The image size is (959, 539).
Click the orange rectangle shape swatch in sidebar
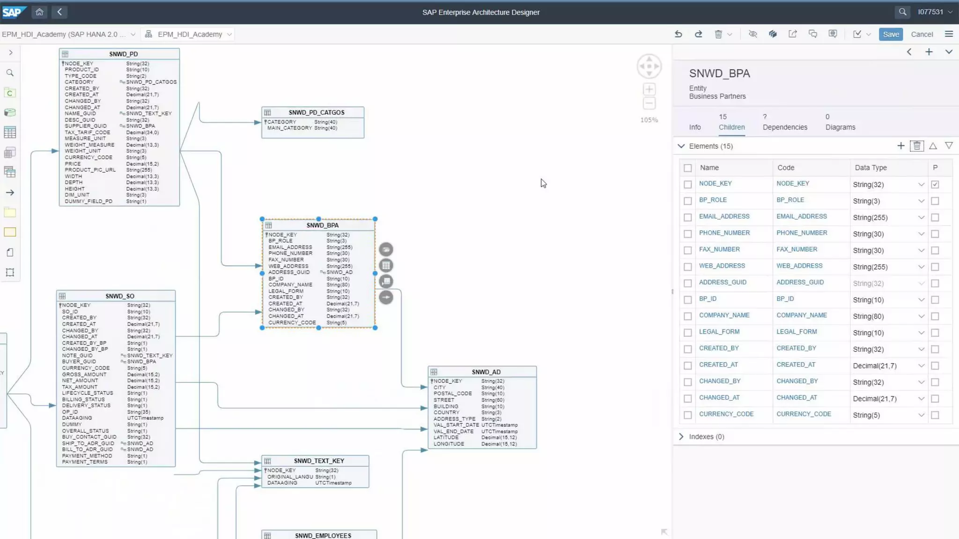10,233
